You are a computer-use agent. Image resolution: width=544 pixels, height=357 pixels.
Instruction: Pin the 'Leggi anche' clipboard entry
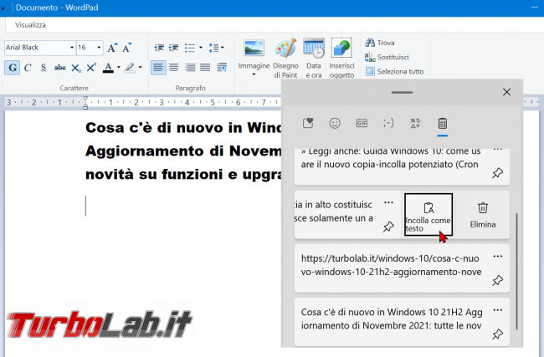pos(497,172)
